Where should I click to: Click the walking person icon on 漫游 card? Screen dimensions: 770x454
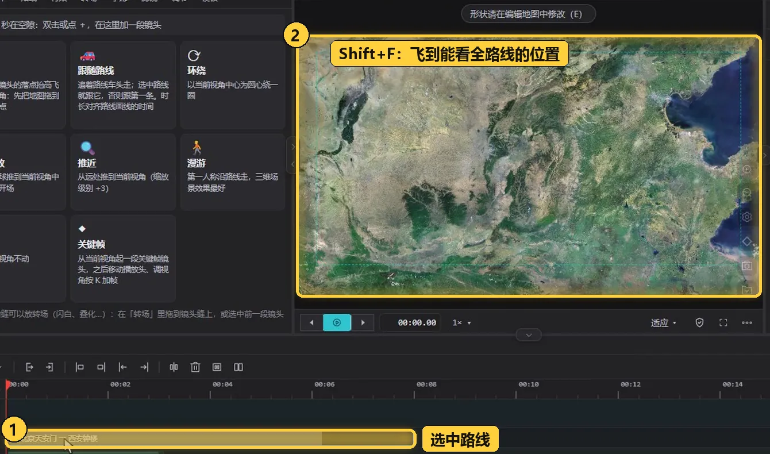(197, 148)
